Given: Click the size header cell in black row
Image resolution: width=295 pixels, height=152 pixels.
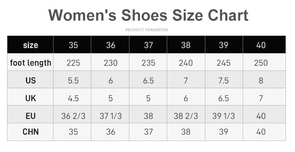Looking at the screenshot, I should click(30, 45).
